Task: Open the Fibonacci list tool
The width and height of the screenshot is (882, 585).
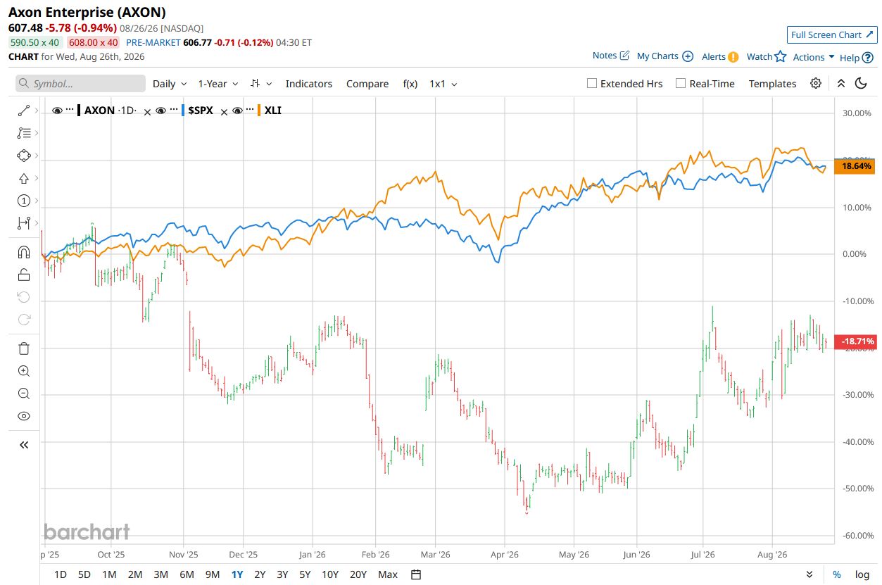Action: click(24, 132)
